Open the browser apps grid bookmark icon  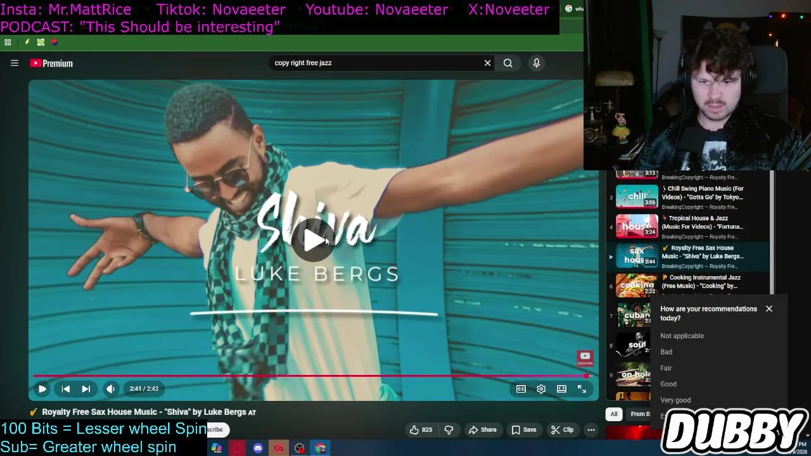coord(8,42)
